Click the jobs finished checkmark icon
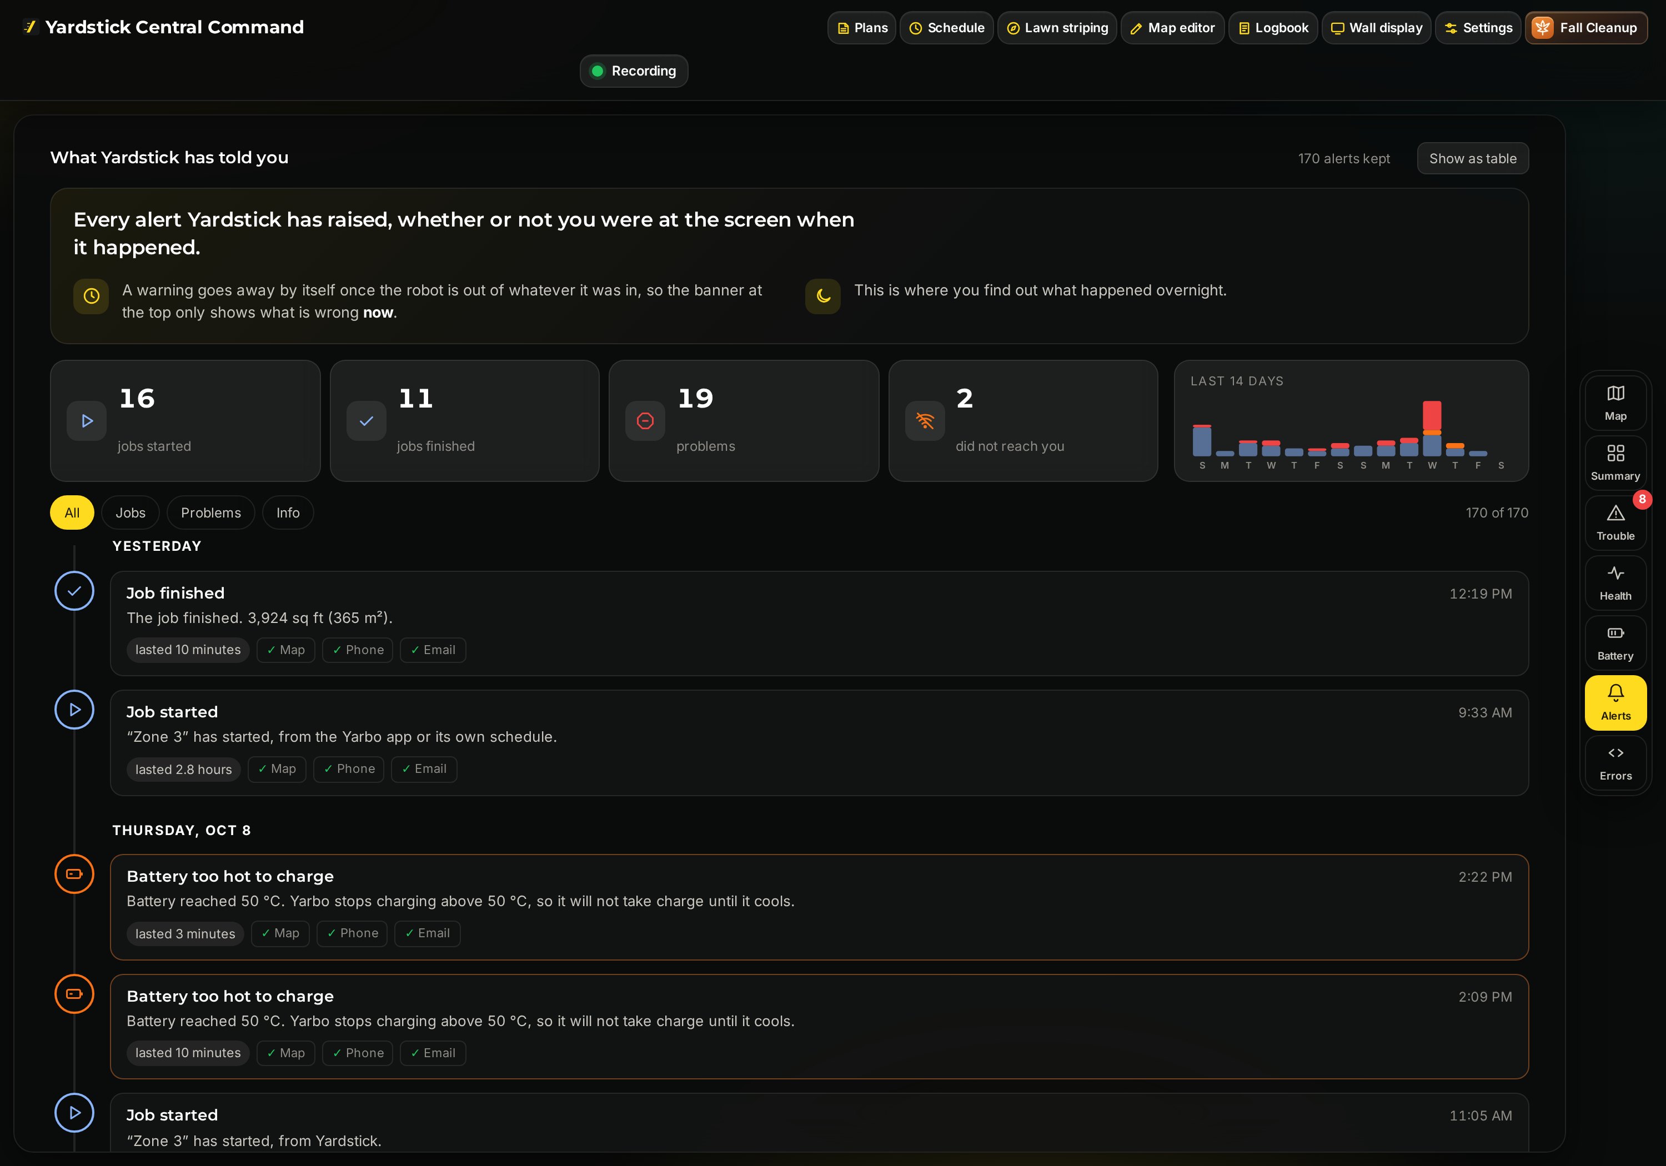This screenshot has height=1166, width=1666. pyautogui.click(x=367, y=421)
